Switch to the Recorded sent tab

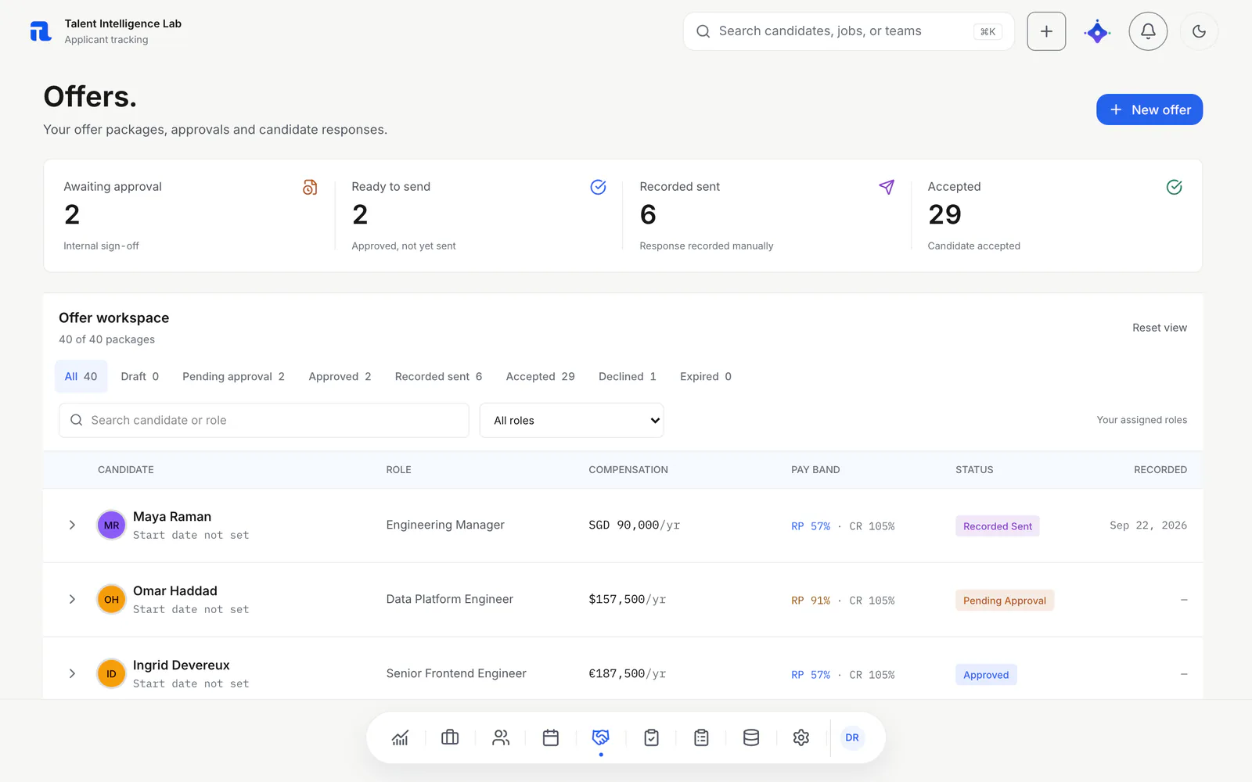438,376
